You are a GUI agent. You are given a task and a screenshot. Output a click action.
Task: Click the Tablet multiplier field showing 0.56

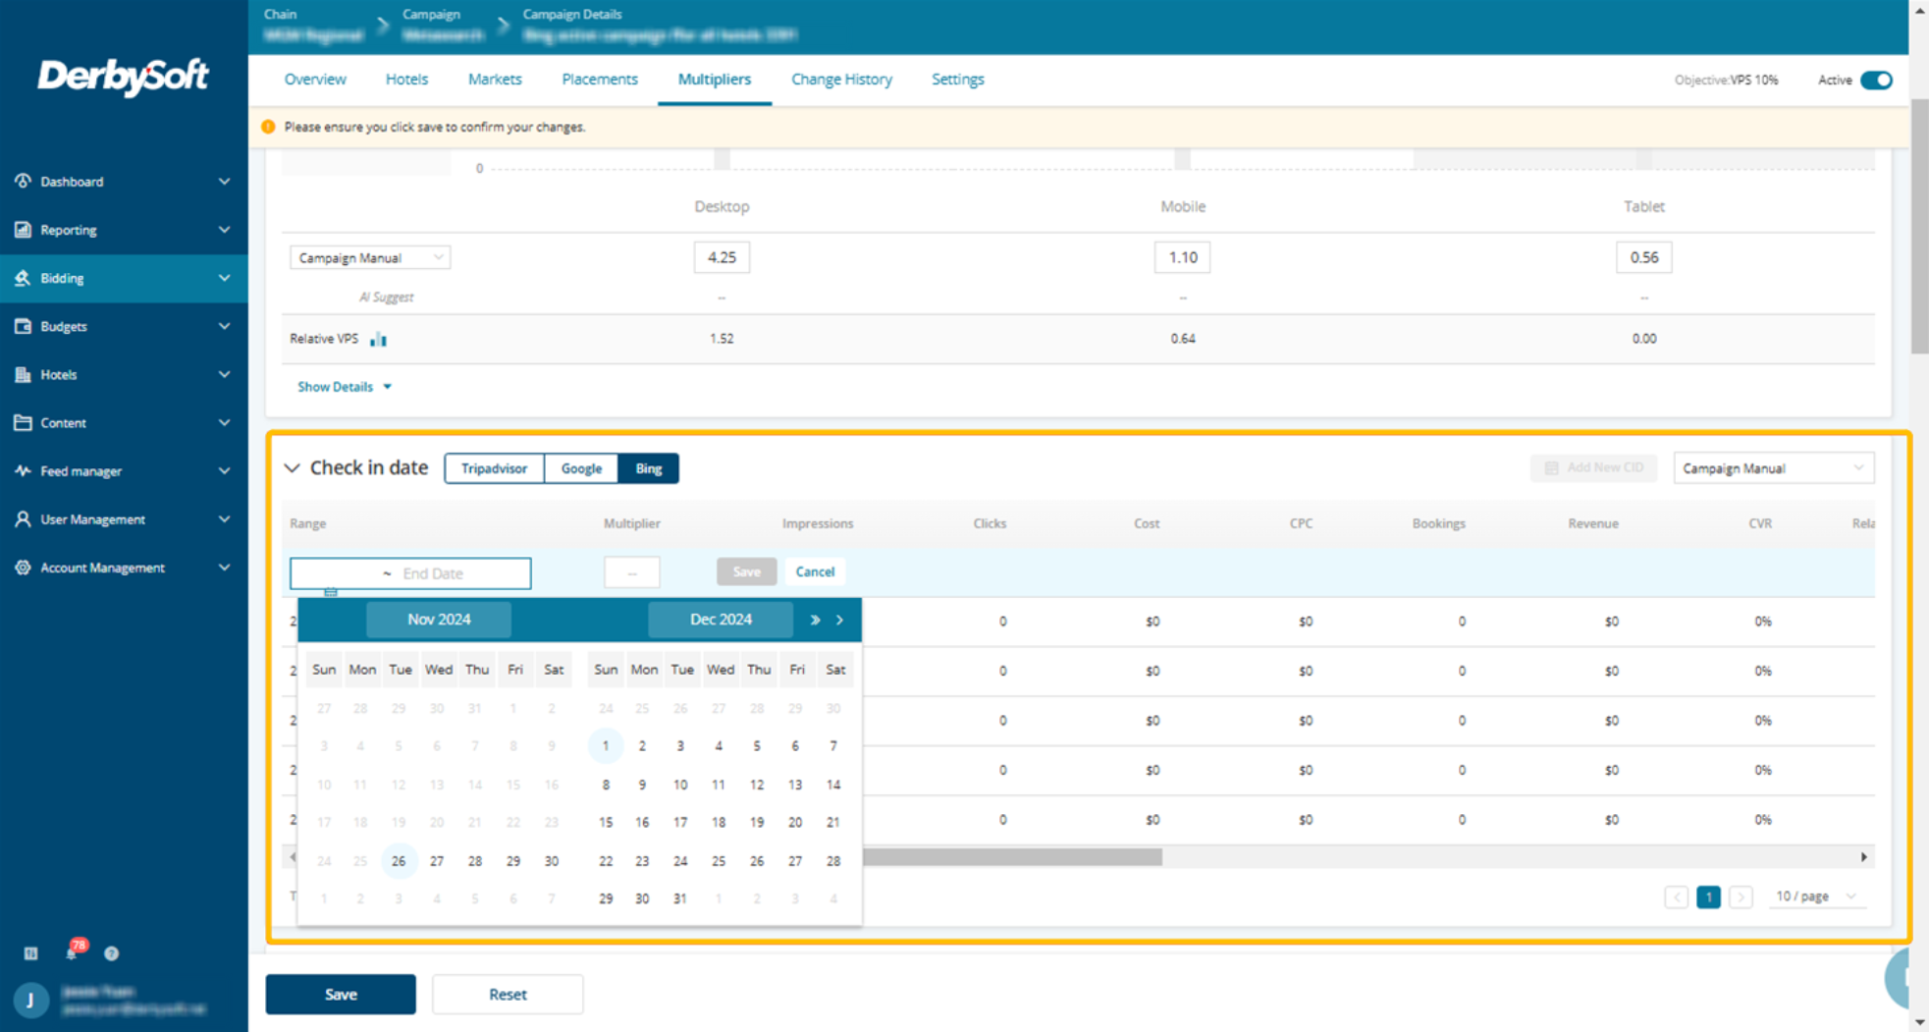point(1644,257)
